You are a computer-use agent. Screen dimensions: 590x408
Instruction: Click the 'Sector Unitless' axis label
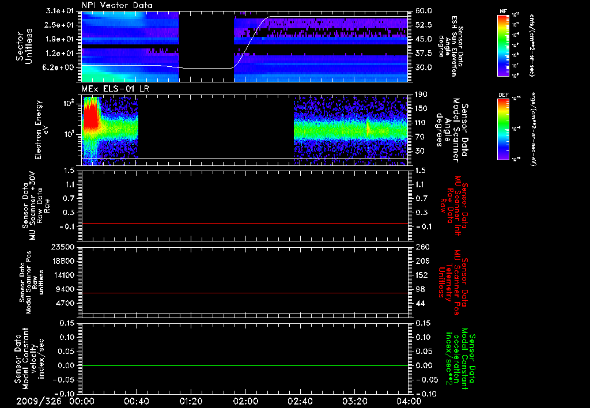click(x=24, y=46)
